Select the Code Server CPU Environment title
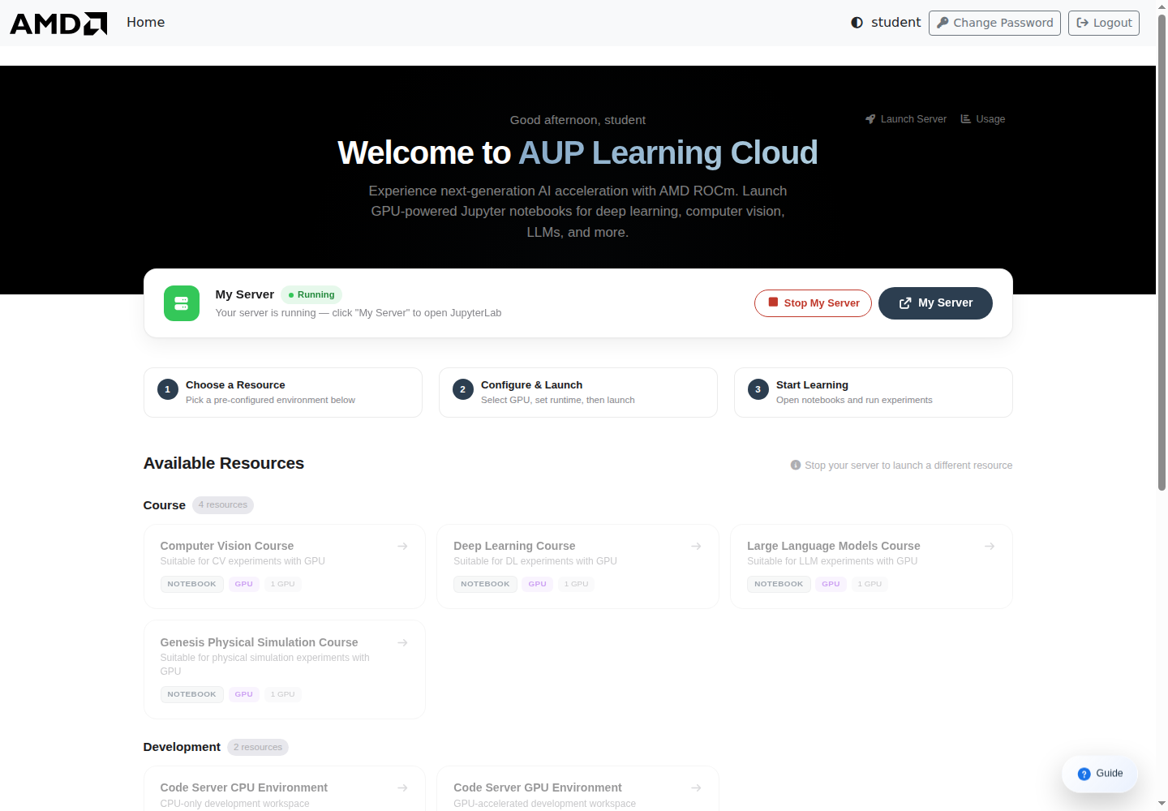This screenshot has height=811, width=1168. [x=244, y=788]
